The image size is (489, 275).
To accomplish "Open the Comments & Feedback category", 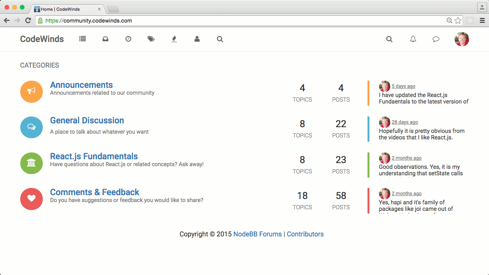I will tap(95, 192).
